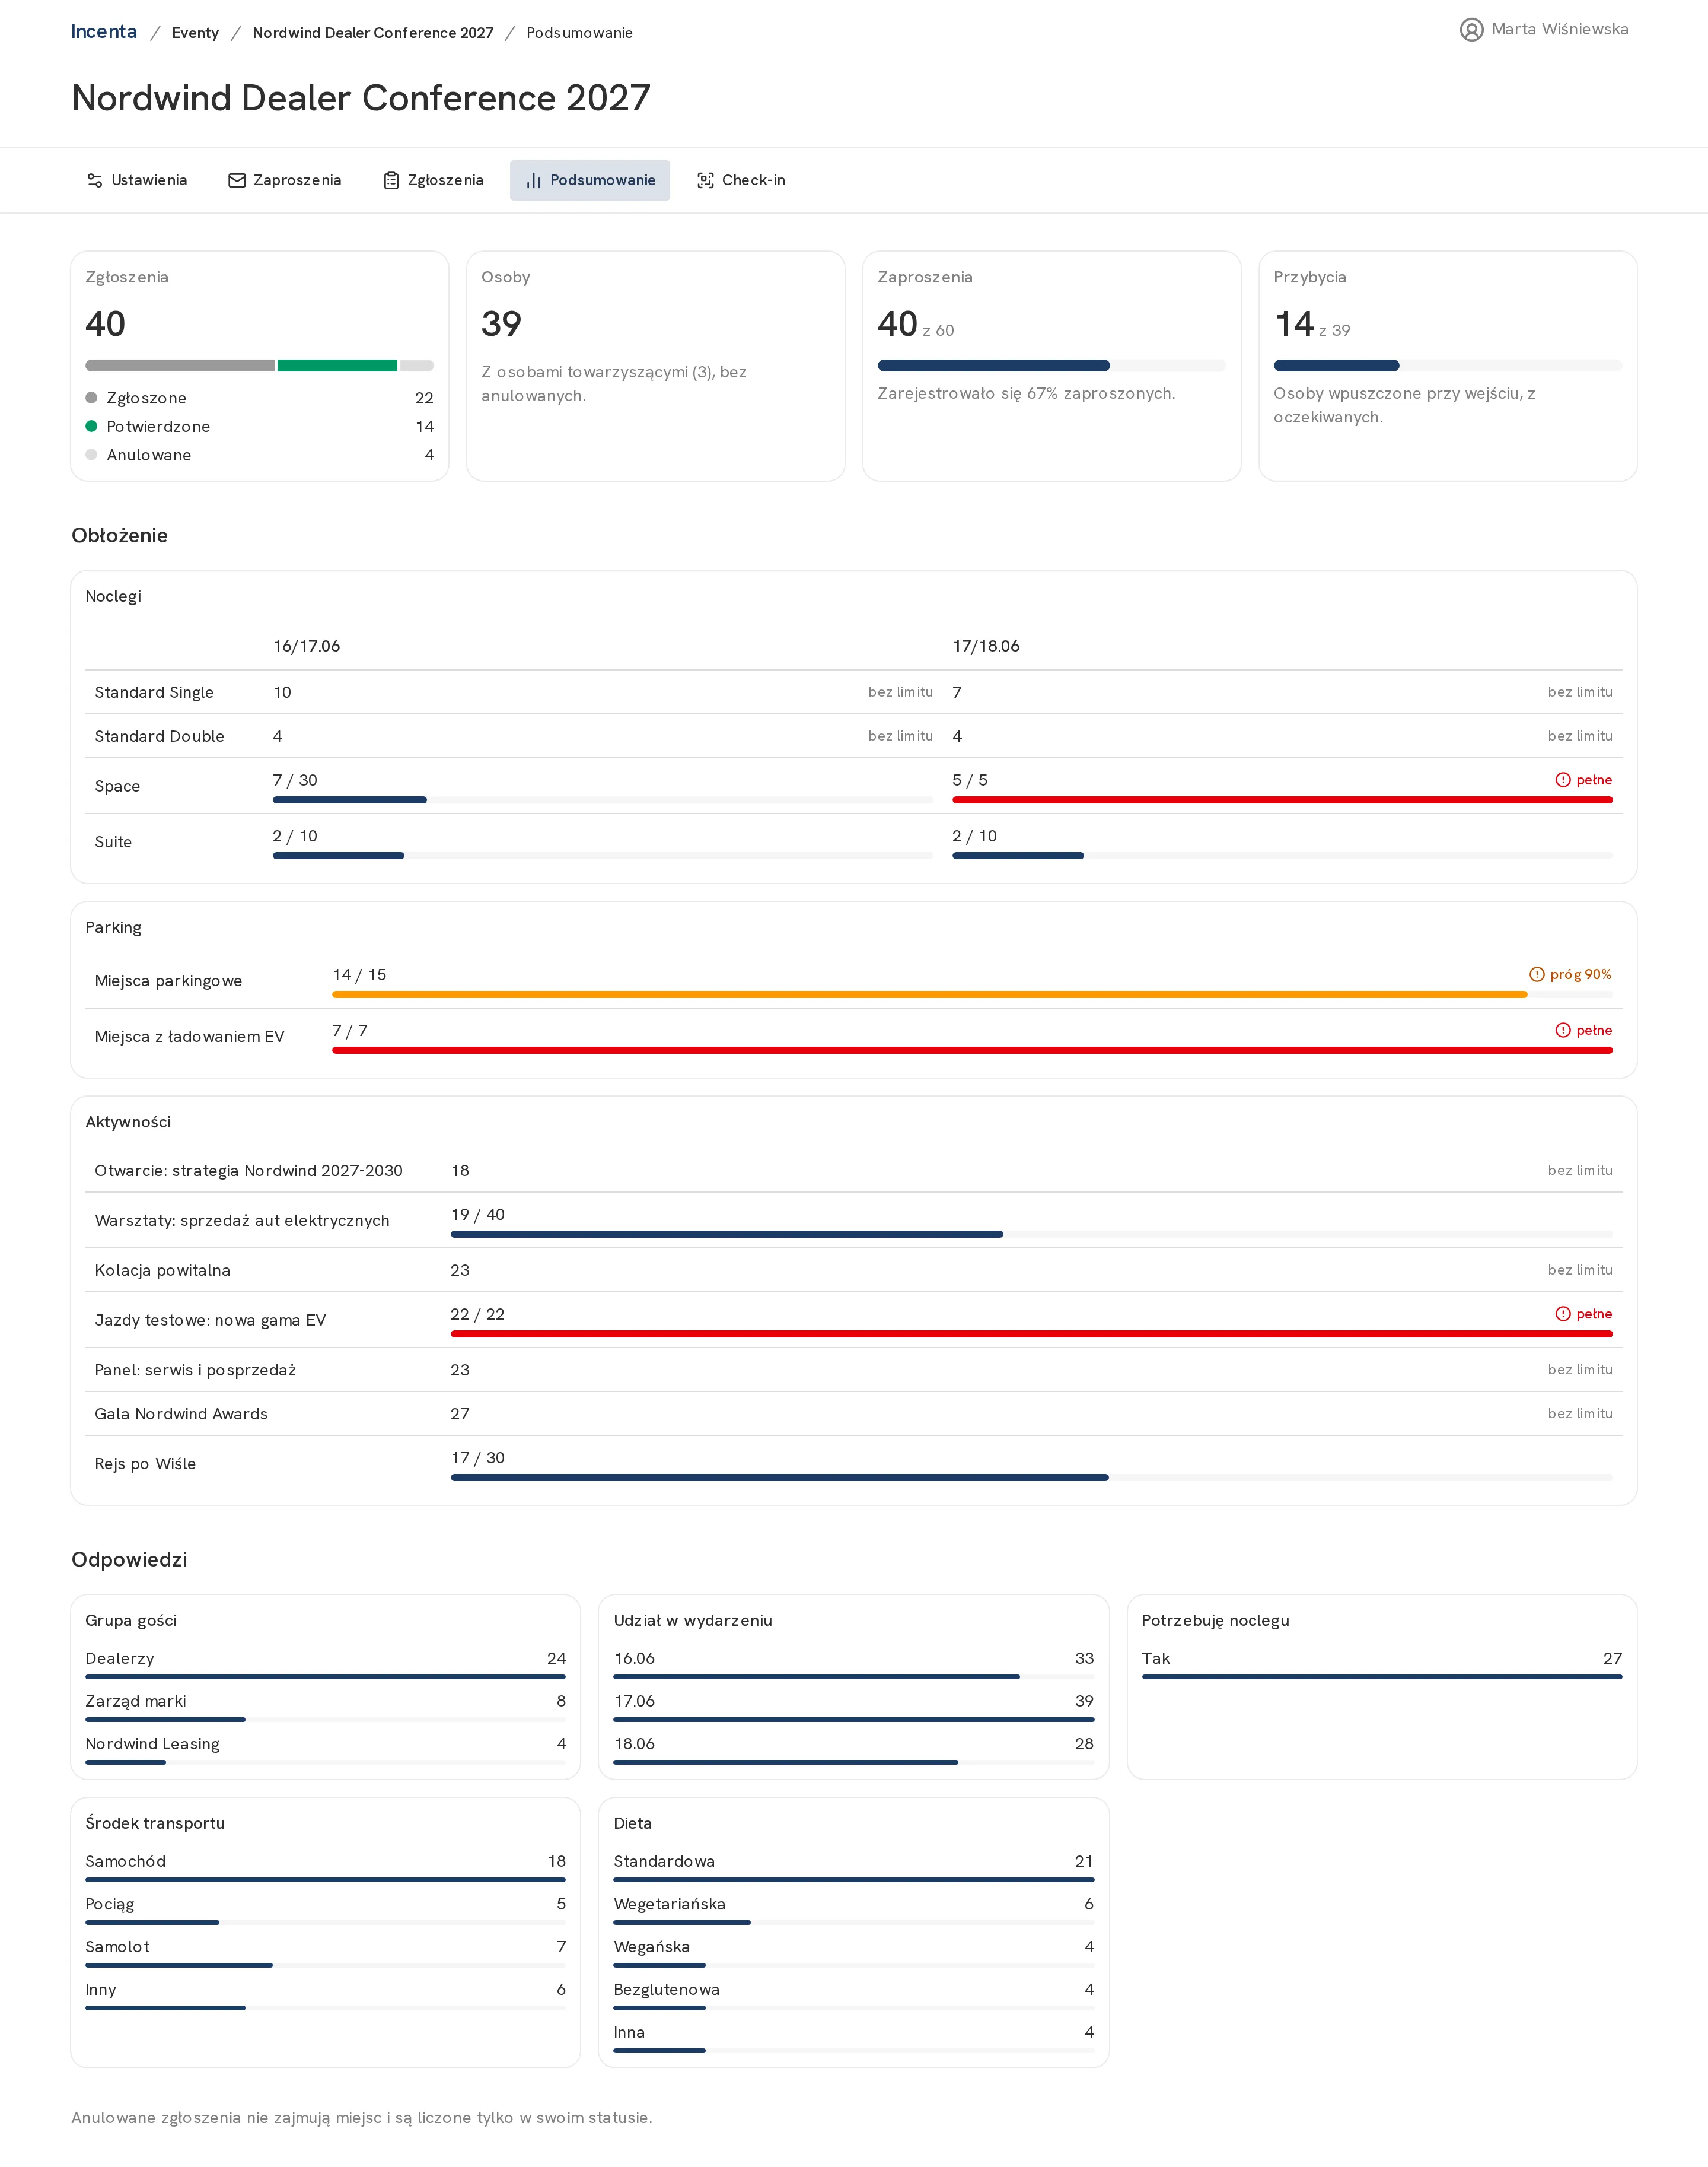The height and width of the screenshot is (2167, 1708).
Task: Click the Wegetariańska diet row
Action: (853, 1910)
